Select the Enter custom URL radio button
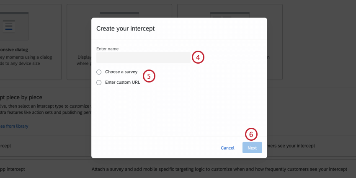 click(x=99, y=83)
